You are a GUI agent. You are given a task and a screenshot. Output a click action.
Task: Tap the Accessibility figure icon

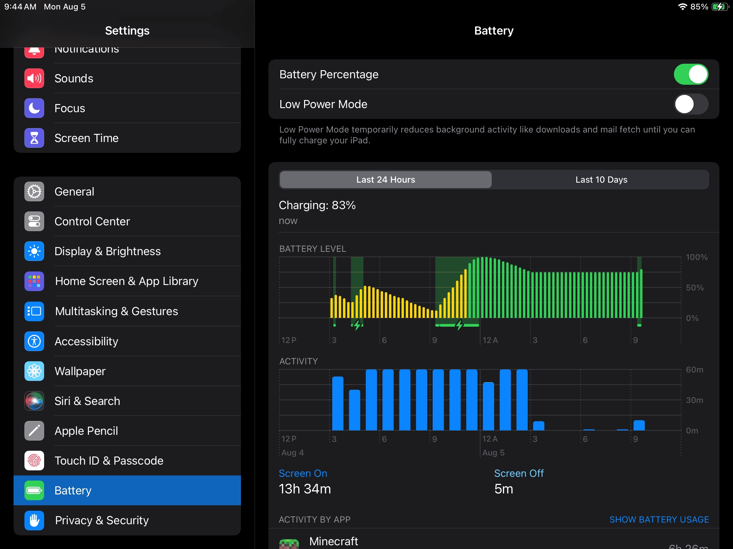34,341
